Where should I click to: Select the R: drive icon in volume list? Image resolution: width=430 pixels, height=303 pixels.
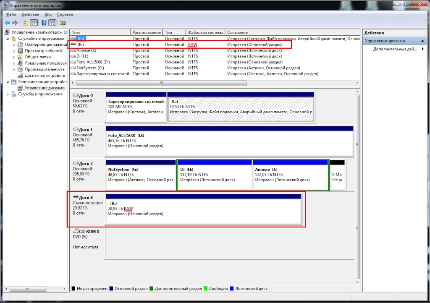73,44
